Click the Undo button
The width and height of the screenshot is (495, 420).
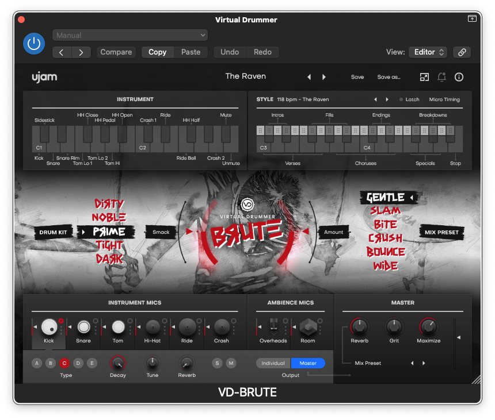coord(230,52)
